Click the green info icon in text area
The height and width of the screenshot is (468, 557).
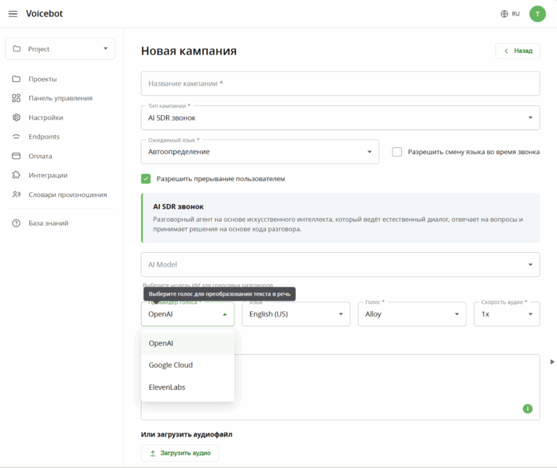pyautogui.click(x=528, y=409)
